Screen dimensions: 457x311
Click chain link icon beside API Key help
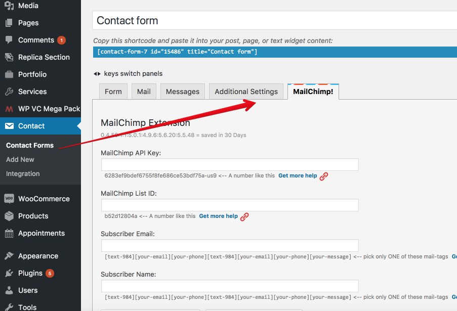pyautogui.click(x=324, y=176)
